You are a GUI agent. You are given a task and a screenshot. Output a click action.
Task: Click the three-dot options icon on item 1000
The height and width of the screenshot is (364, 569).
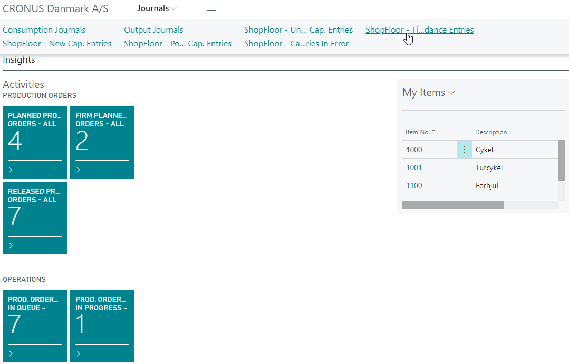[x=464, y=149]
